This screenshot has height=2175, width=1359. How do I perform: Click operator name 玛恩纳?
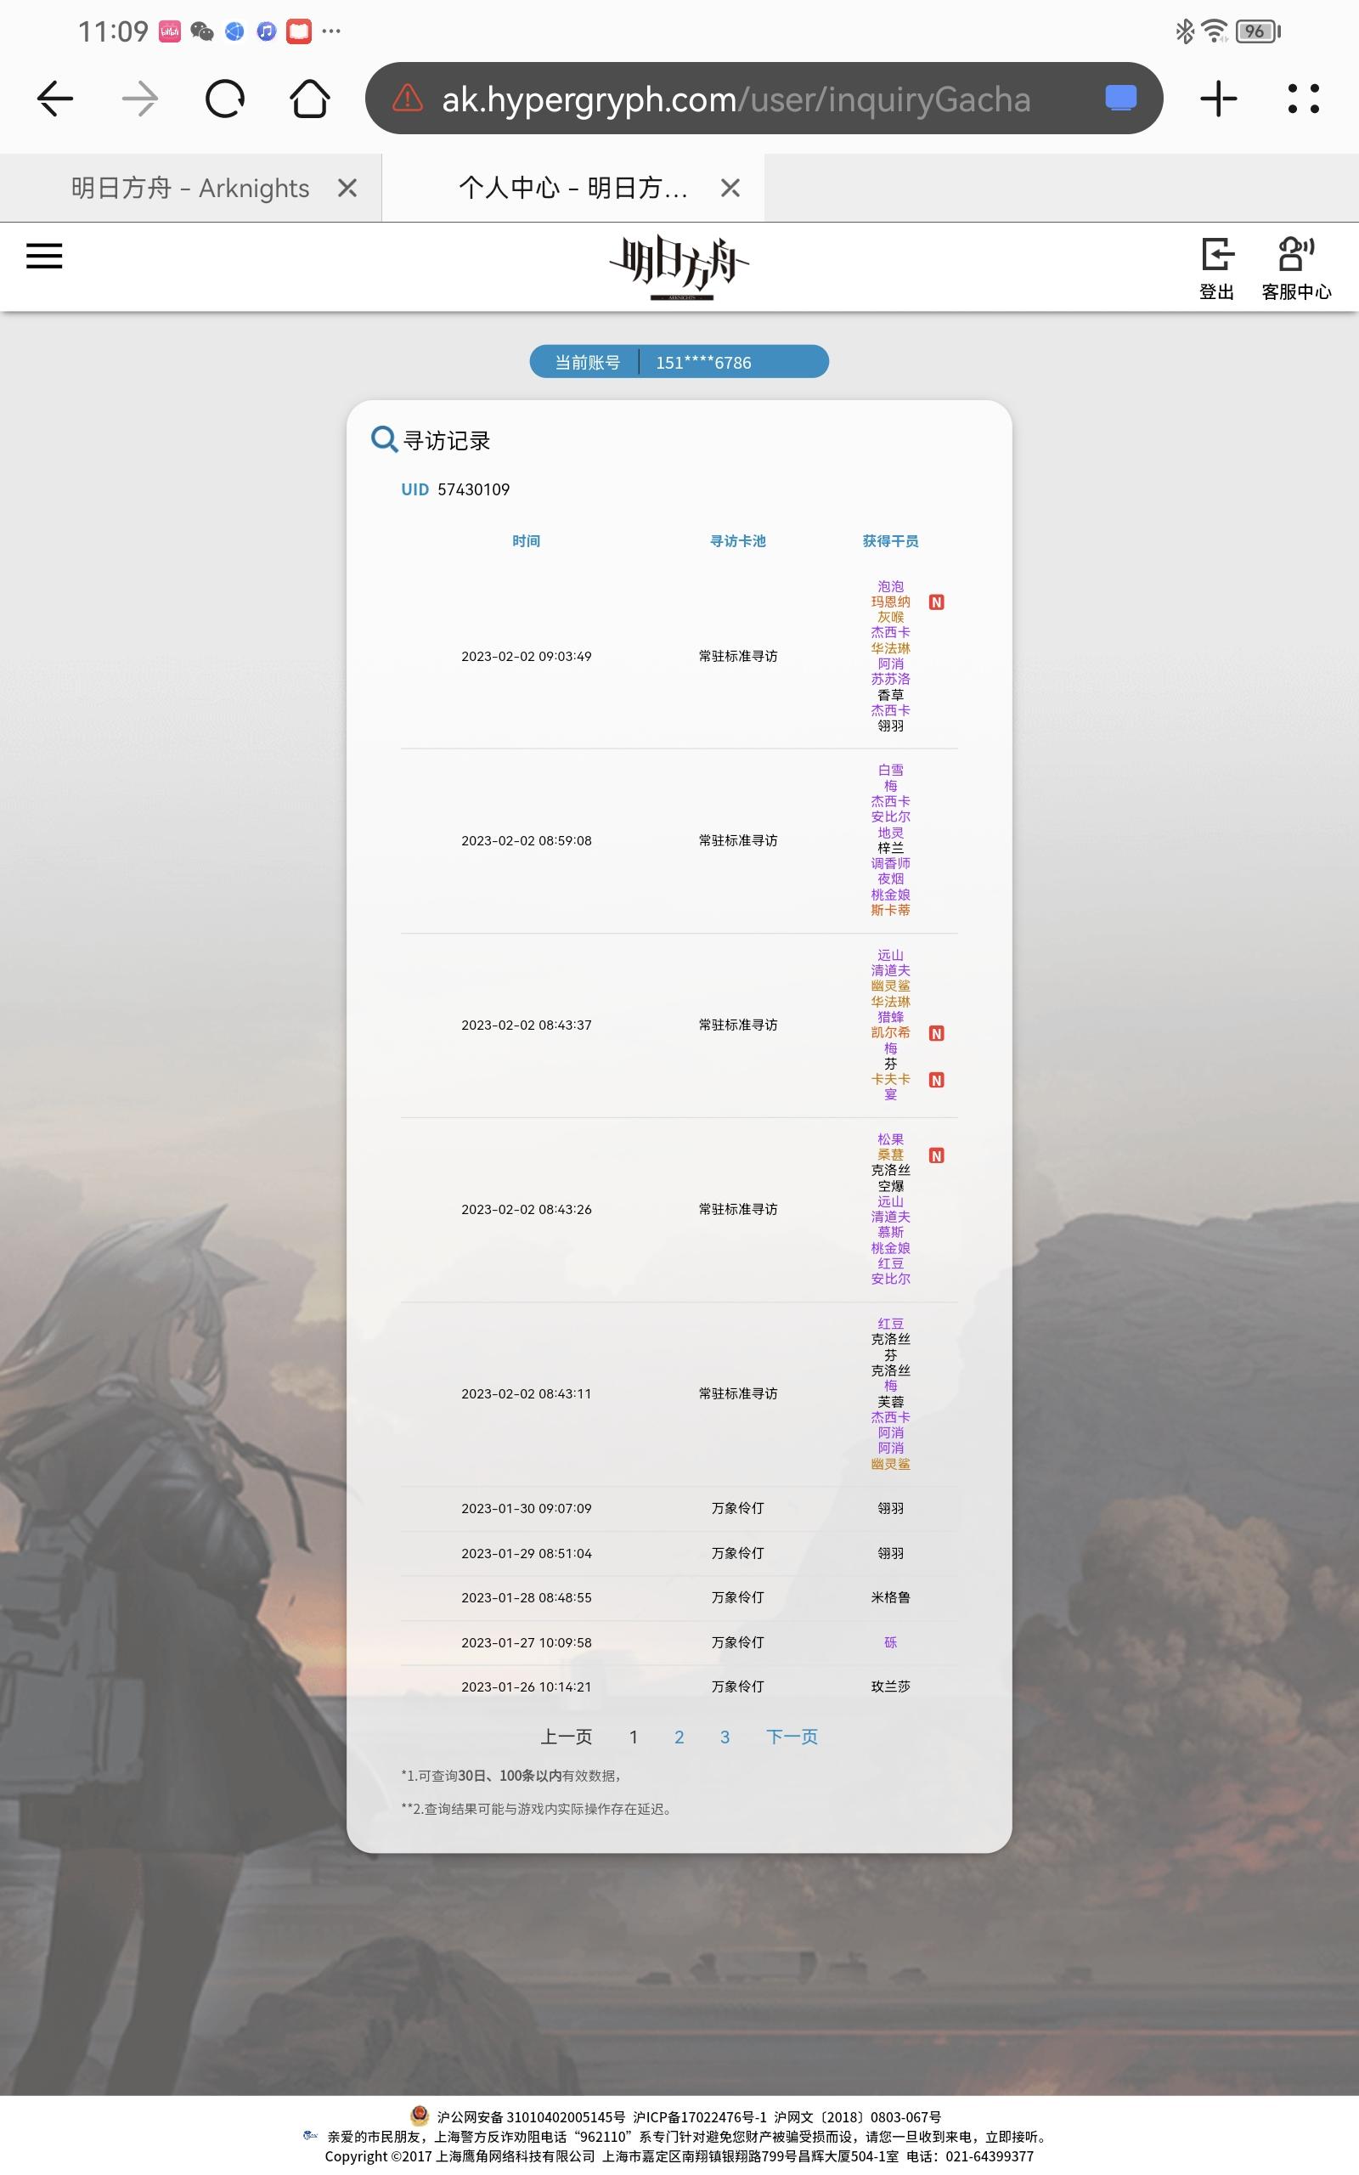(x=891, y=602)
